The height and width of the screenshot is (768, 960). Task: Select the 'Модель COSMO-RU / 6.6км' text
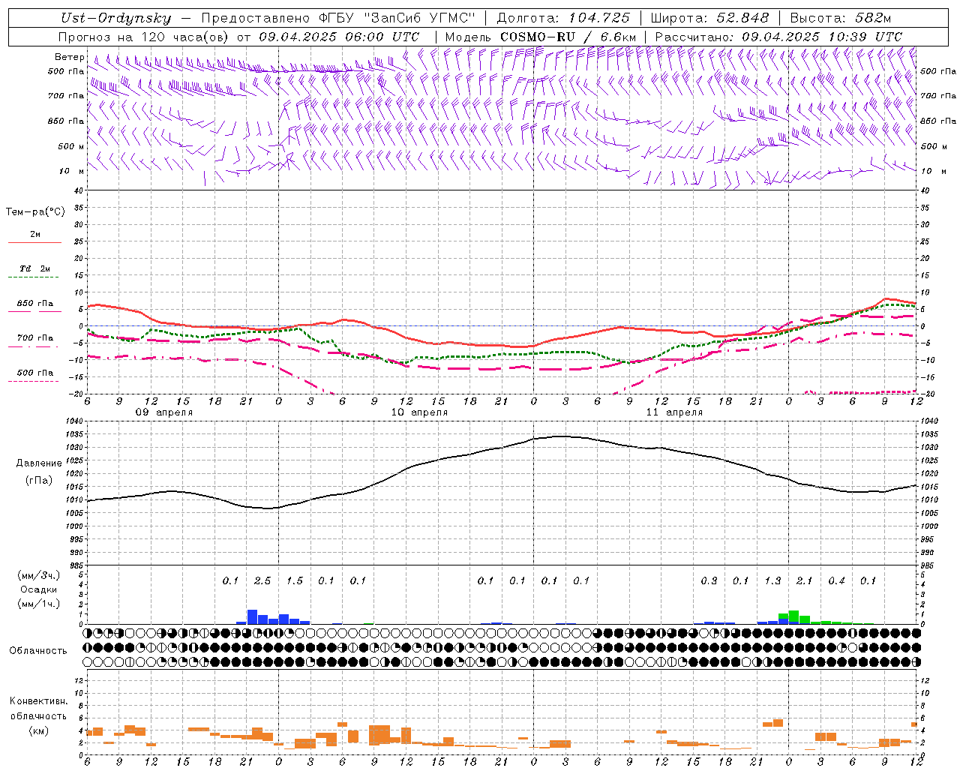(541, 37)
